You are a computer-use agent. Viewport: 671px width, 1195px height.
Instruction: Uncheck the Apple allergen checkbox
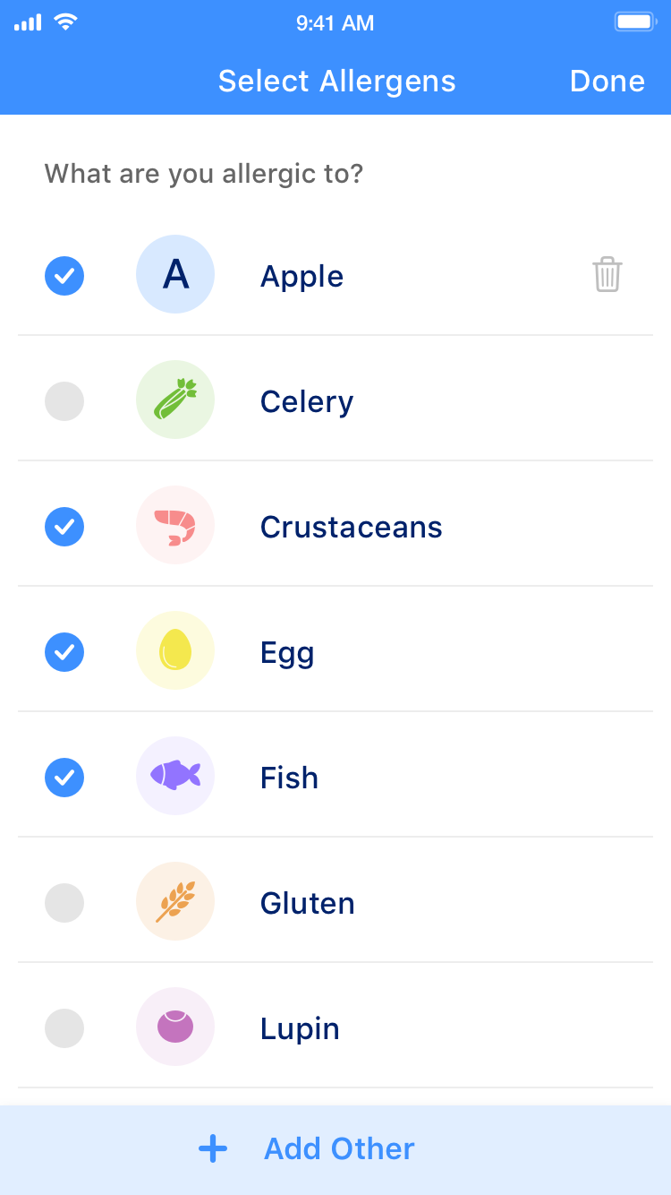coord(64,276)
